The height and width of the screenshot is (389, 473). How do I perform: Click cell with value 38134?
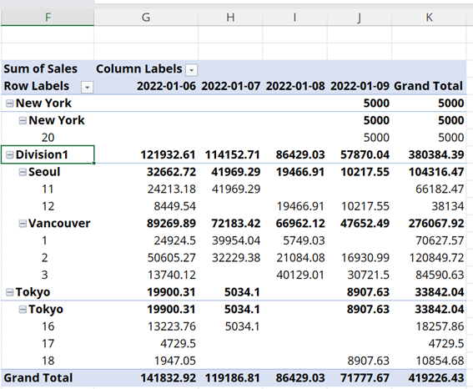click(448, 206)
